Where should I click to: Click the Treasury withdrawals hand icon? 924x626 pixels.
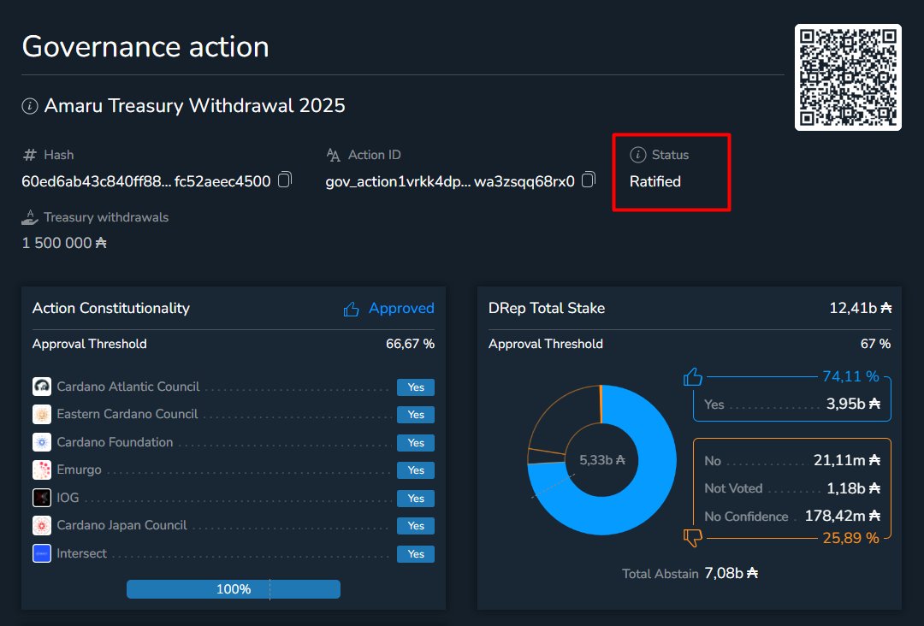tap(29, 217)
